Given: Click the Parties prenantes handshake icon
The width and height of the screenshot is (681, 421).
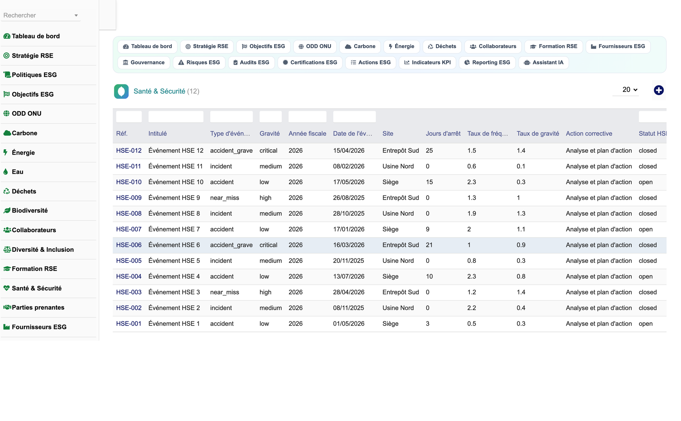Looking at the screenshot, I should (x=7, y=307).
